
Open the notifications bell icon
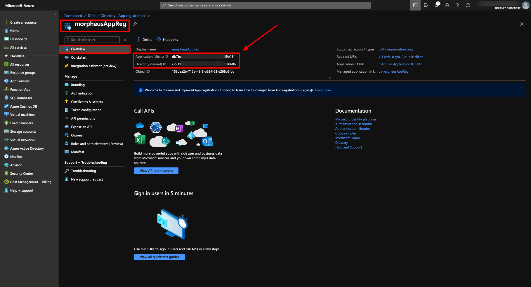(x=436, y=5)
